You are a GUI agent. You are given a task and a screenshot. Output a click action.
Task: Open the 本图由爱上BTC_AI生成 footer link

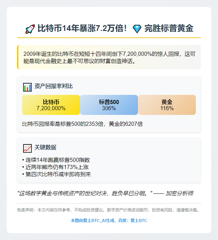point(93,221)
